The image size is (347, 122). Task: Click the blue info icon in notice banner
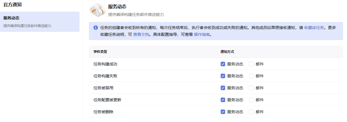tap(96, 28)
